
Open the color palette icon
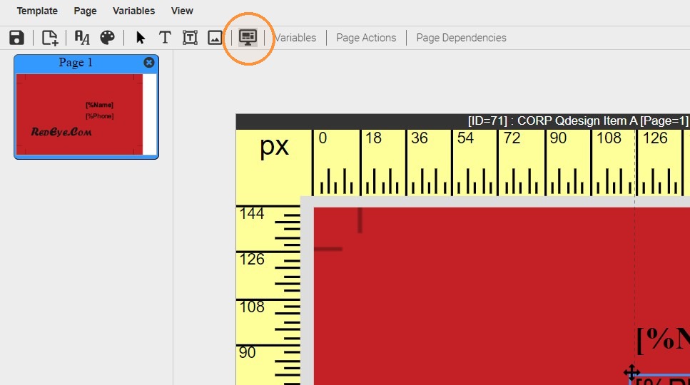107,38
